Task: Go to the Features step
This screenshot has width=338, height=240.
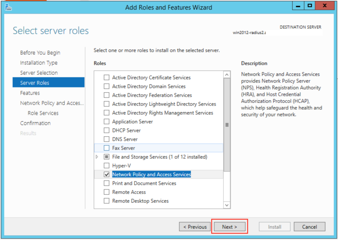Action: (30, 93)
